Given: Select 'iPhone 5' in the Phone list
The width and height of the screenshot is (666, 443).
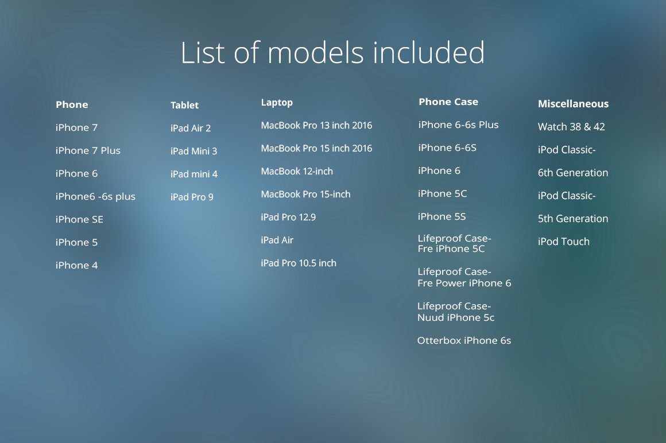Looking at the screenshot, I should tap(76, 242).
